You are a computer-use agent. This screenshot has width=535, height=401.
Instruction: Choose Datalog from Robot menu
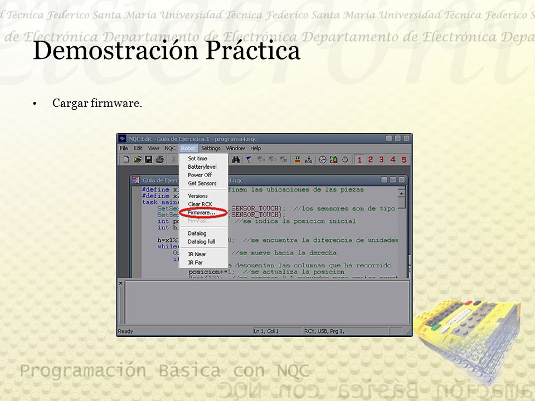click(x=203, y=233)
